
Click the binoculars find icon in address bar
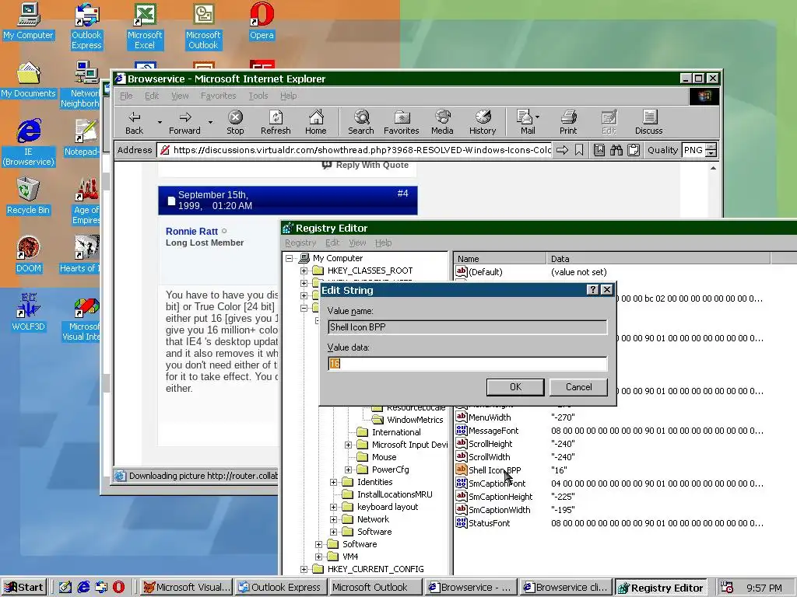click(616, 150)
